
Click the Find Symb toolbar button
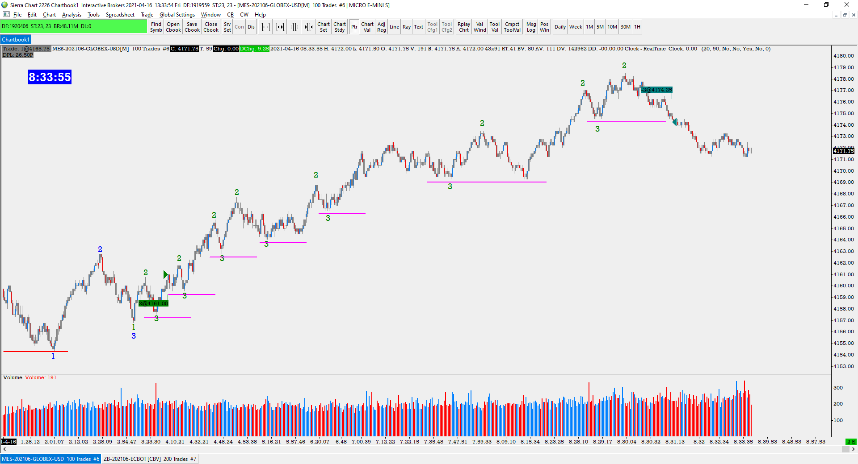pos(156,27)
